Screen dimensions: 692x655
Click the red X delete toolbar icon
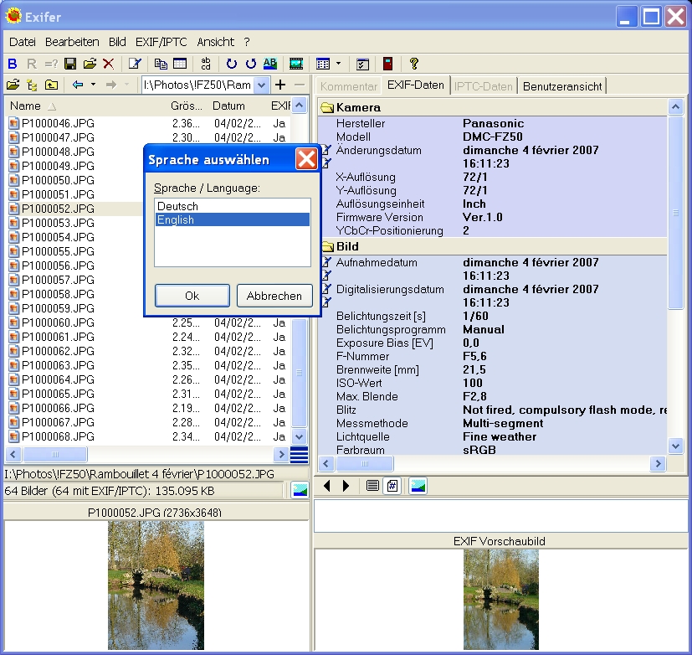[107, 64]
